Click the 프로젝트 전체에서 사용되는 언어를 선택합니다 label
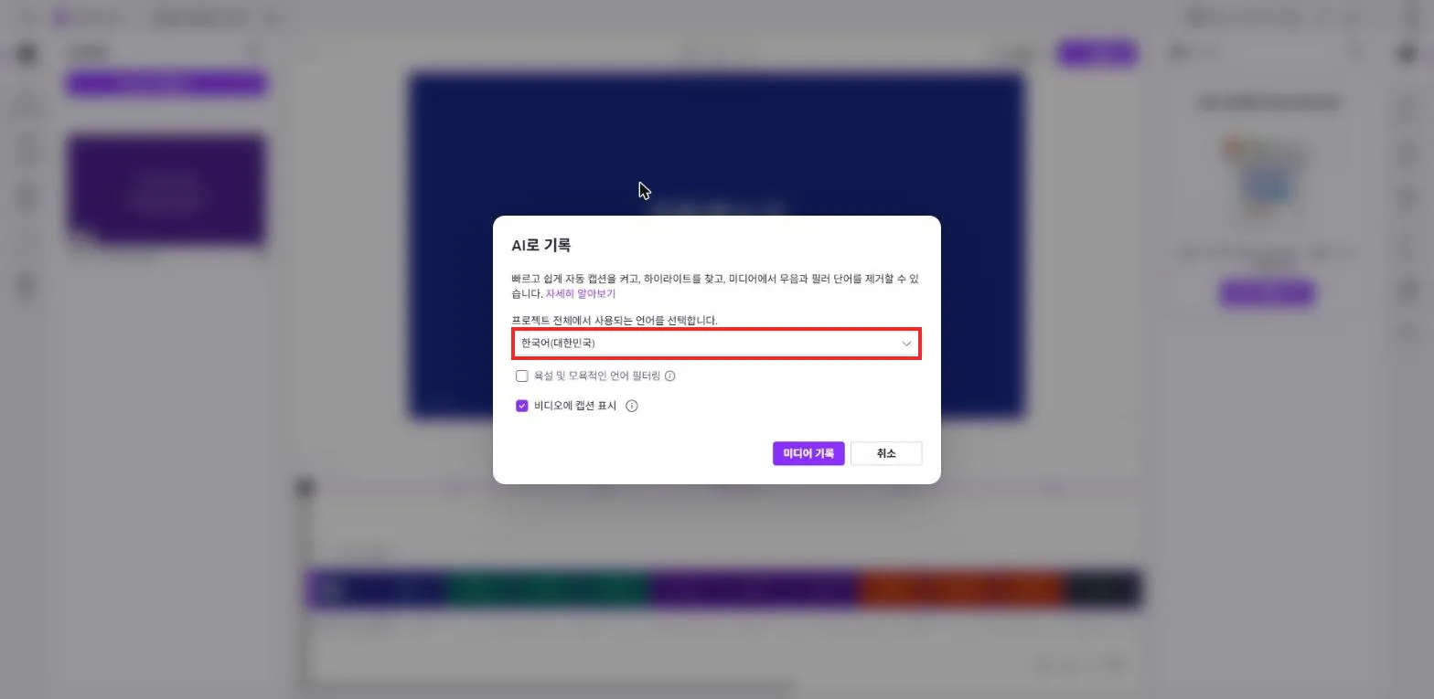Screen dimensions: 1434x699 [x=615, y=320]
